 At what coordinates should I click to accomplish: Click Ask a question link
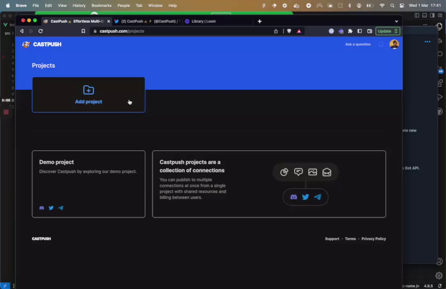point(358,44)
